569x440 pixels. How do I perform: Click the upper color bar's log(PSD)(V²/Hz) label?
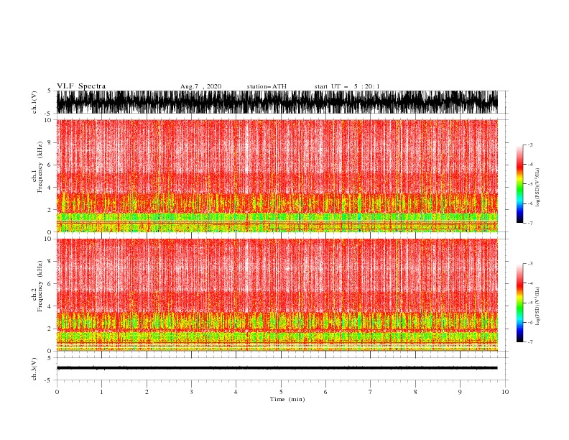(538, 188)
